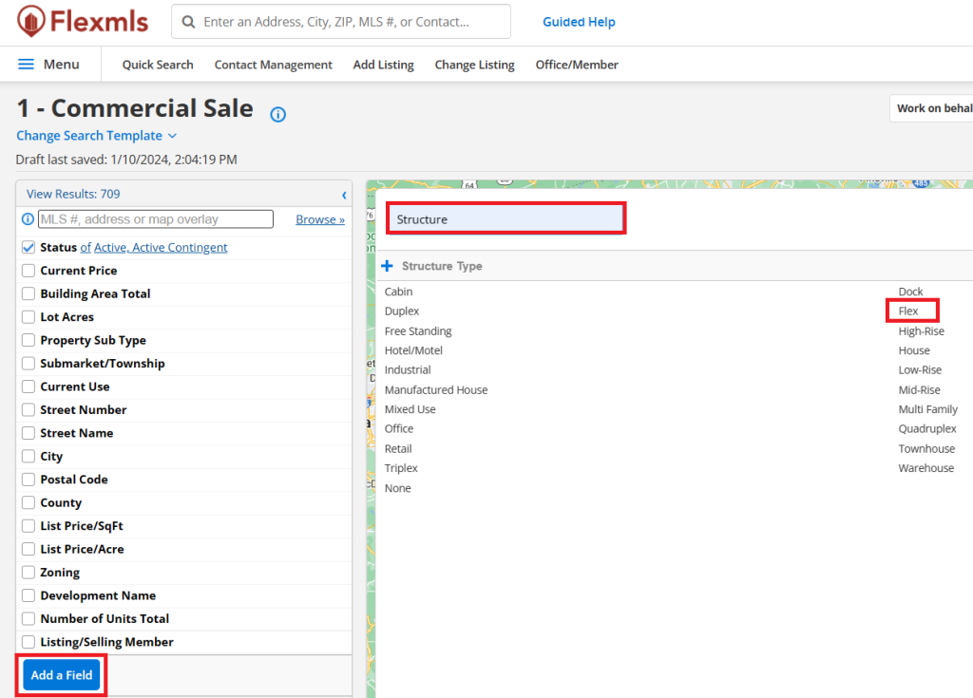Choose Mixed Use structure type
Screen dimensions: 973x698
click(410, 409)
